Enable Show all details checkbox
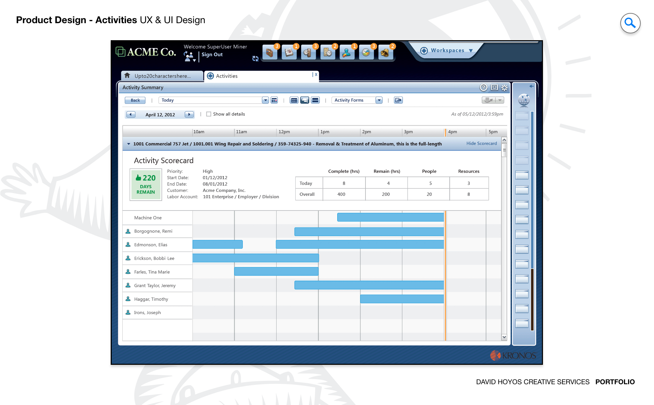This screenshot has height=405, width=654. [x=209, y=114]
